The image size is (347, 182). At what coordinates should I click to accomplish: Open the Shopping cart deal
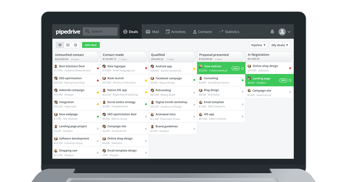pos(76,153)
